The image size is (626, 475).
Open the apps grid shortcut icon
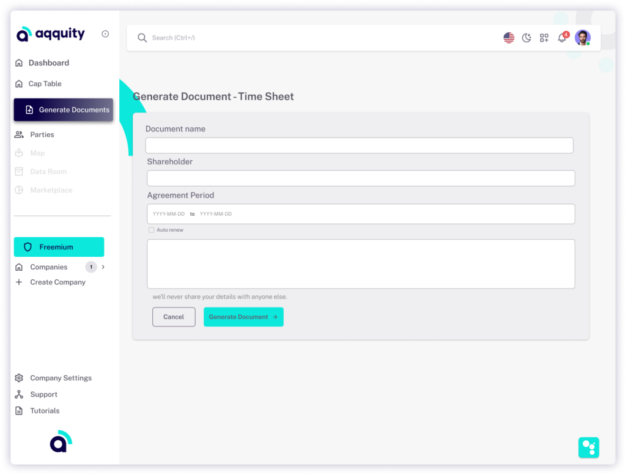544,38
